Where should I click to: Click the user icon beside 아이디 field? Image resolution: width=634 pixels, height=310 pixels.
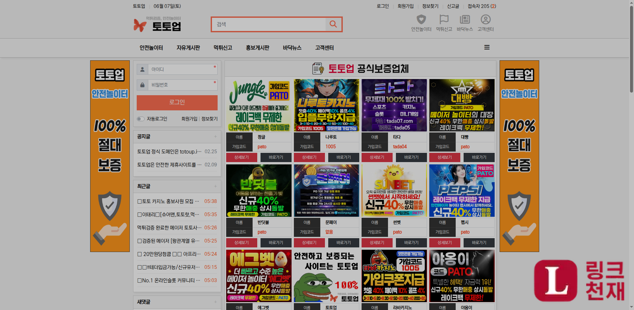142,69
